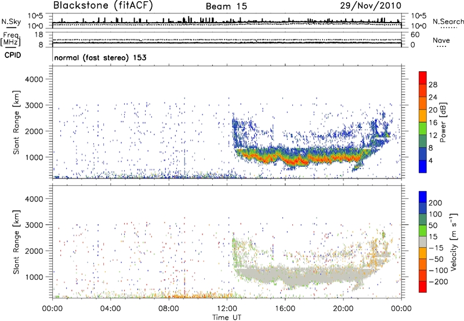Click the "N.Search" legend label
464x321 pixels.
448,21
